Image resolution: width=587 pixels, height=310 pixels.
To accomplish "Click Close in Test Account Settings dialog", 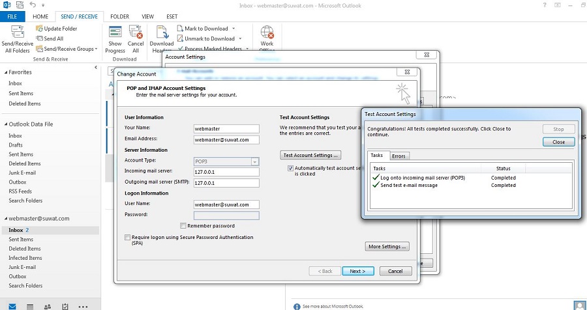I will click(558, 142).
